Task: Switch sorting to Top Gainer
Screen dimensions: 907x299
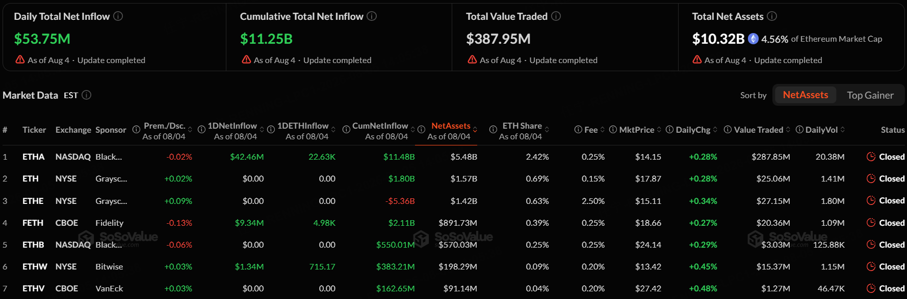Action: point(870,95)
